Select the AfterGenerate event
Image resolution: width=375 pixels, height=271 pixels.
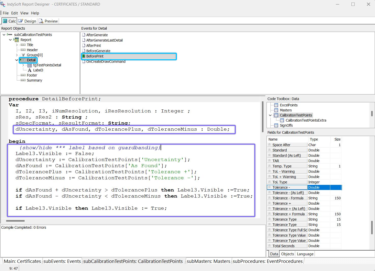[97, 35]
